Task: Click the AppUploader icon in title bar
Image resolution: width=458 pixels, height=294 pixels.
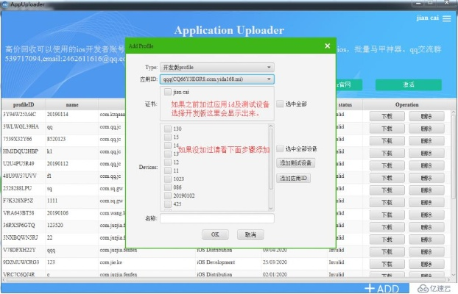Action: (5, 4)
